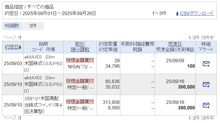
Task: Open the CSVダウンロード link
Action: tap(197, 13)
